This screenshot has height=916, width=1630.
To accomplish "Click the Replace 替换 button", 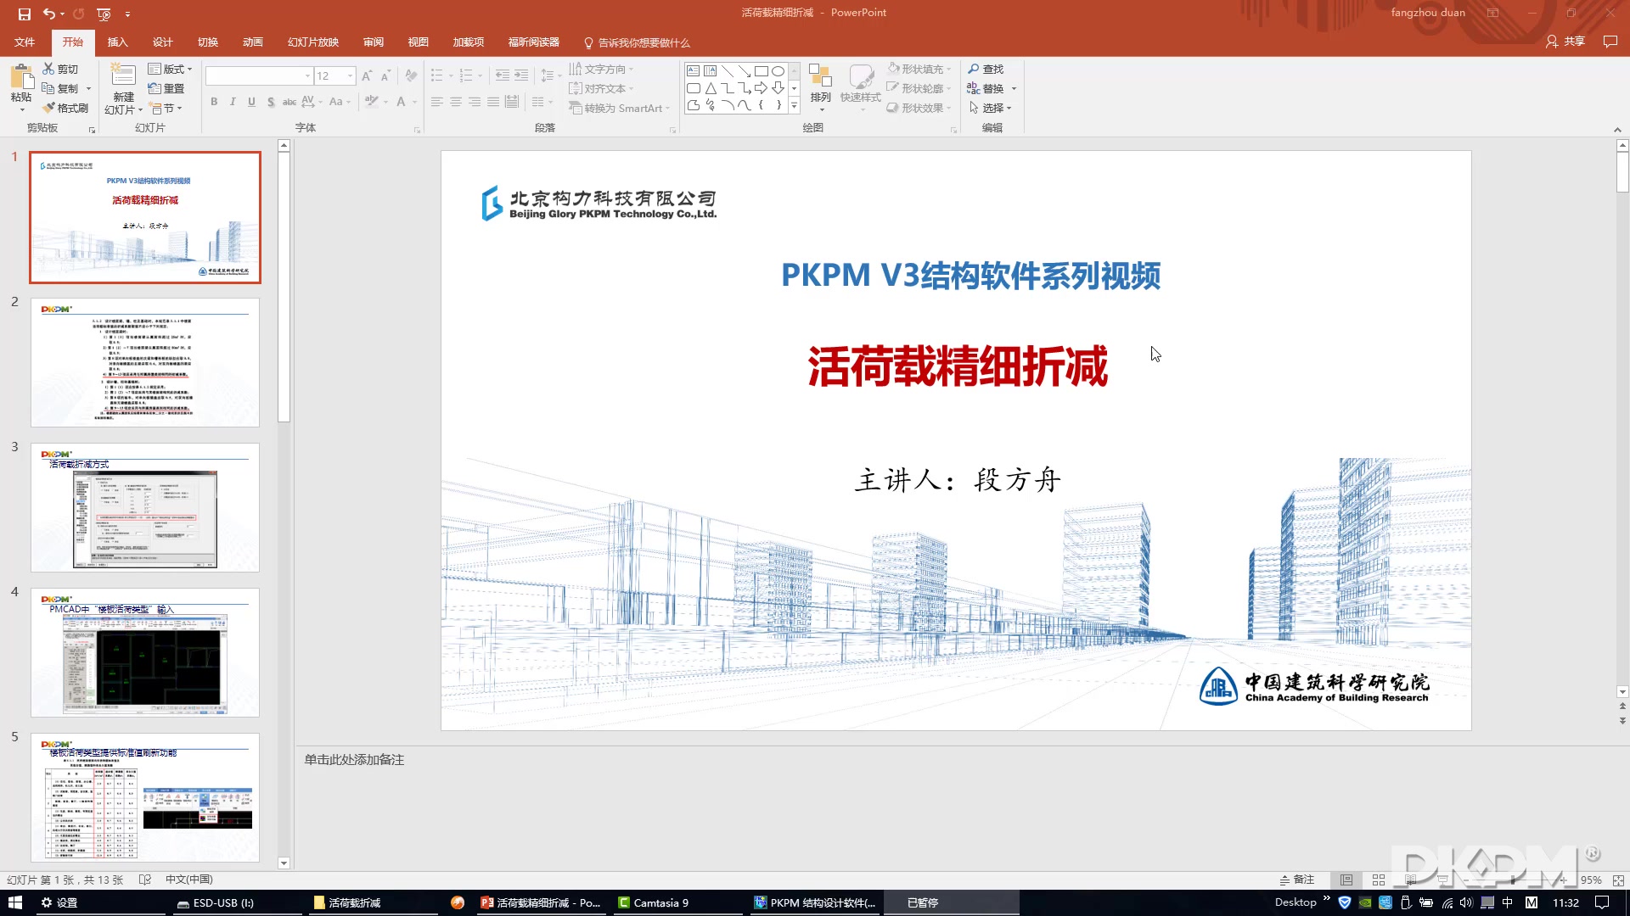I will [986, 88].
